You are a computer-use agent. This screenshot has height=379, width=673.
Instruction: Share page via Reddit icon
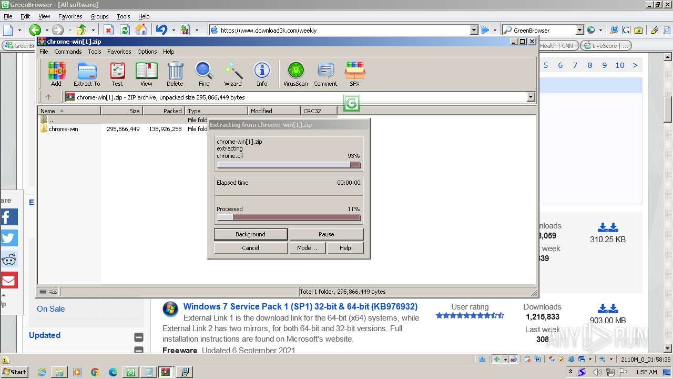click(x=9, y=259)
